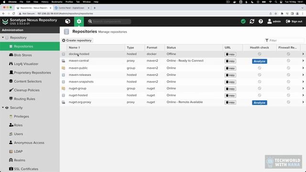Sort by the Name column header
Screen dimensions: 306x172
coord(96,48)
